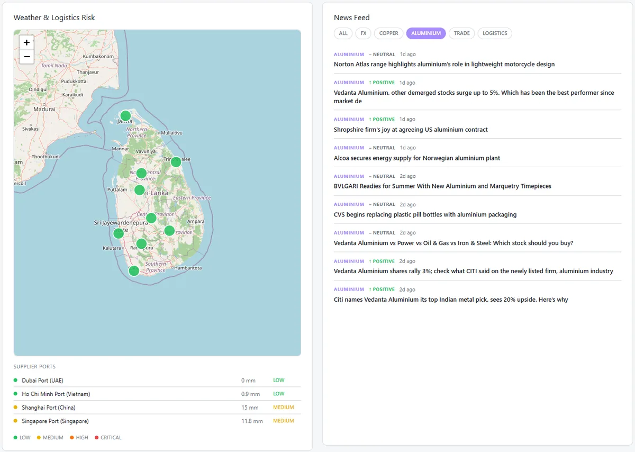Select the ALUMINIUM news filter
Viewport: 635px width, 452px height.
pos(426,33)
